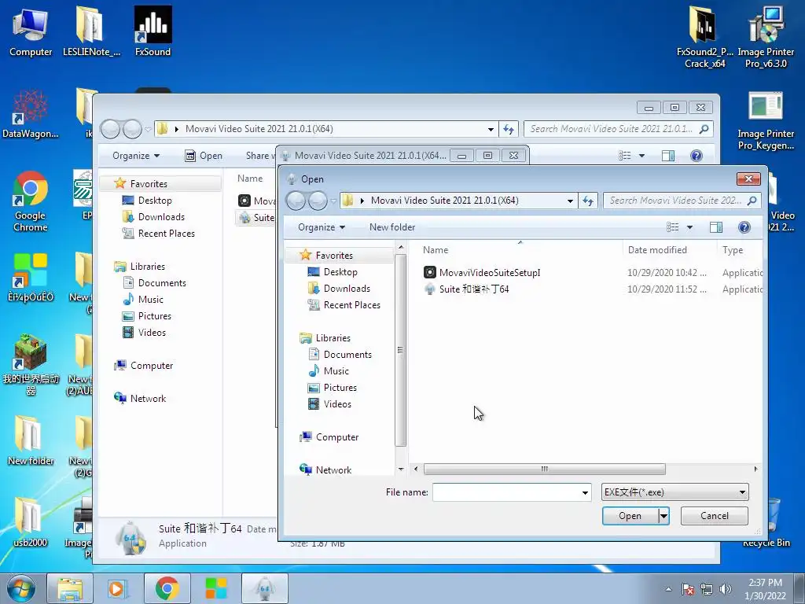This screenshot has height=604, width=805.
Task: Open FxSound desktop shortcut
Action: click(153, 31)
